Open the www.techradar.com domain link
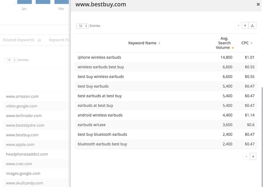This screenshot has height=187, width=263. [23, 116]
